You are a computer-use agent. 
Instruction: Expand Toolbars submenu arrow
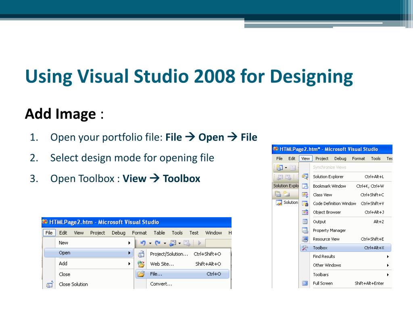pos(388,274)
